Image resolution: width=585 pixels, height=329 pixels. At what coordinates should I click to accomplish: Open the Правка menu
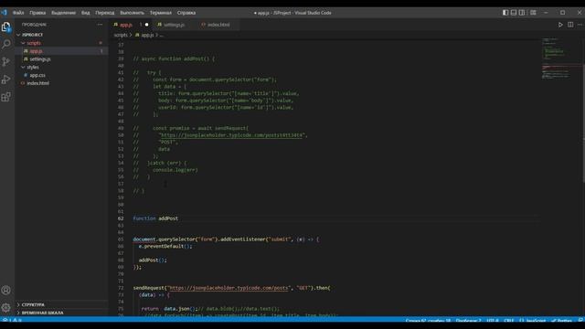point(37,13)
